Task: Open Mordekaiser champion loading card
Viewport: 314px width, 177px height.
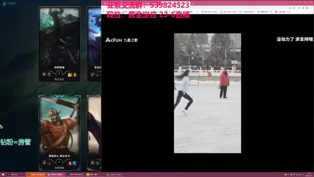Action: pos(59,44)
